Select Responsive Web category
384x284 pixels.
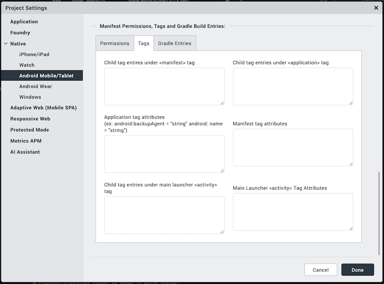click(30, 119)
